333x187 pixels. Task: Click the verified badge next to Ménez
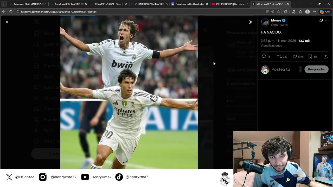(x=284, y=20)
